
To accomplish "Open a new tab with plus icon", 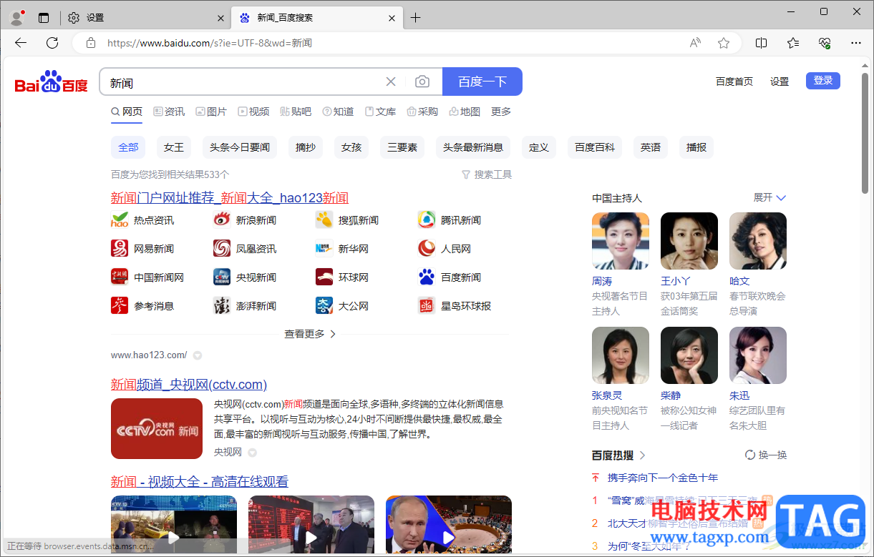I will pyautogui.click(x=416, y=18).
